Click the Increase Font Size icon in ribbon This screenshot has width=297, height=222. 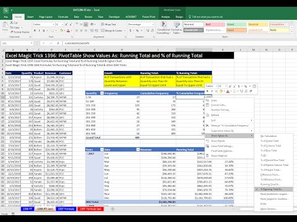click(66, 24)
